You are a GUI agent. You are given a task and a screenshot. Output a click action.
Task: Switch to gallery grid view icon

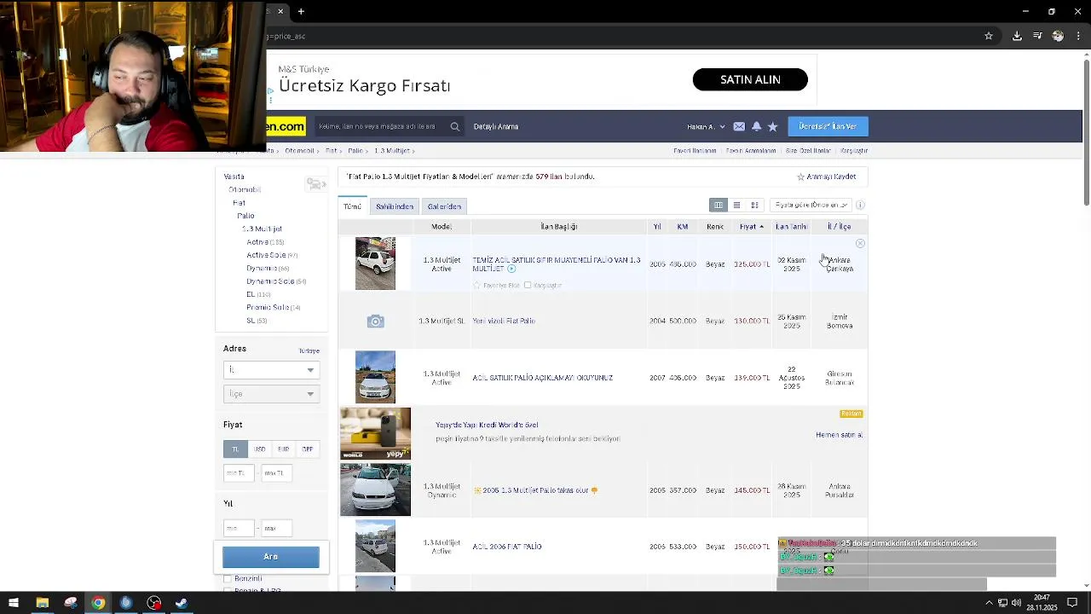tap(754, 206)
